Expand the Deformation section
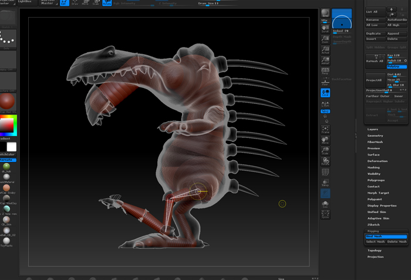Screen dimensions: 411x280 coord(377,161)
